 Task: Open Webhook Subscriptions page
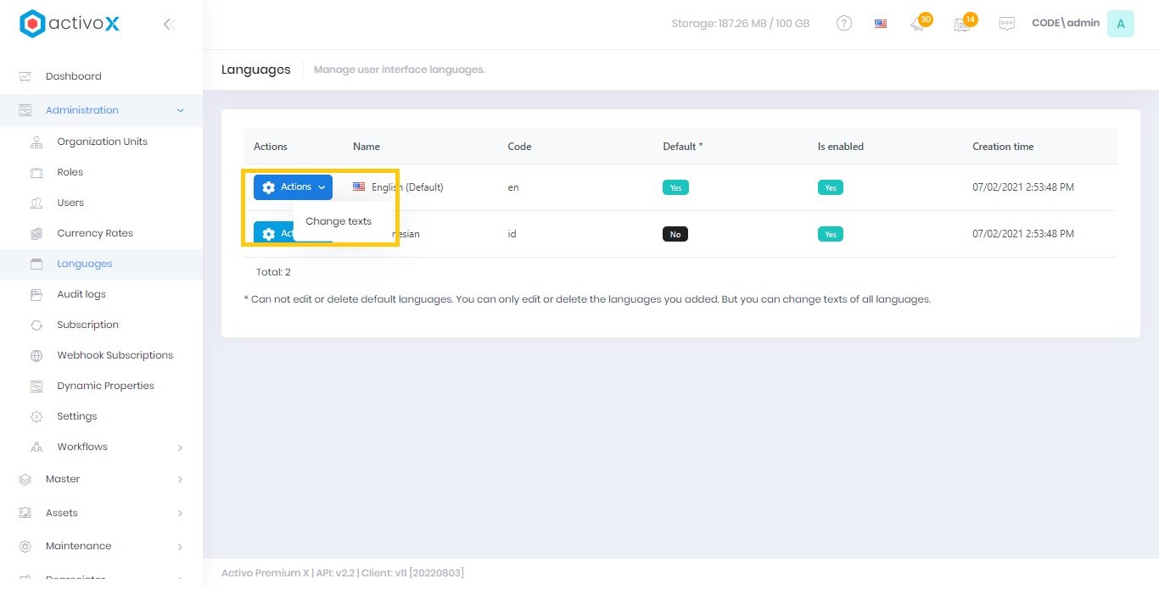pyautogui.click(x=115, y=355)
